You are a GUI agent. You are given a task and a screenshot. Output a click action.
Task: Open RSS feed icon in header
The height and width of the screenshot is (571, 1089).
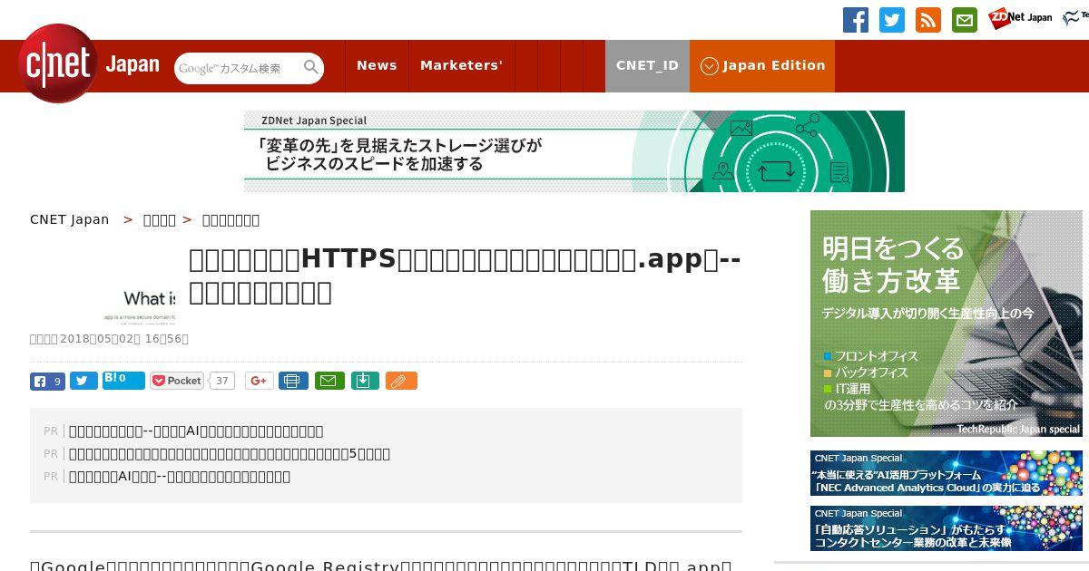928,20
